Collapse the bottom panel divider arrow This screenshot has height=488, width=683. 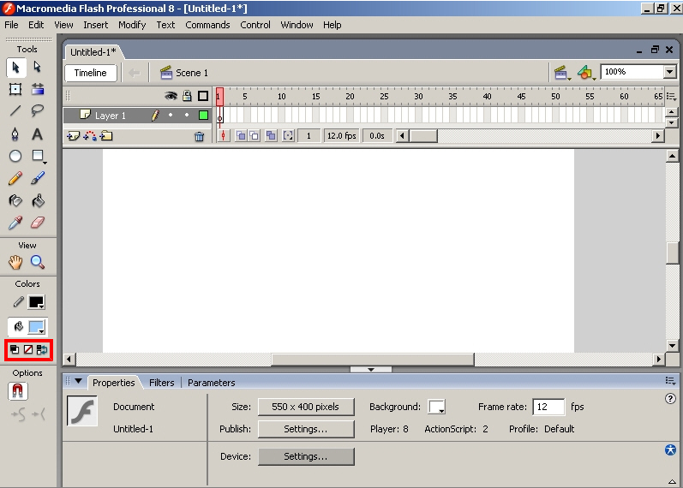[371, 369]
